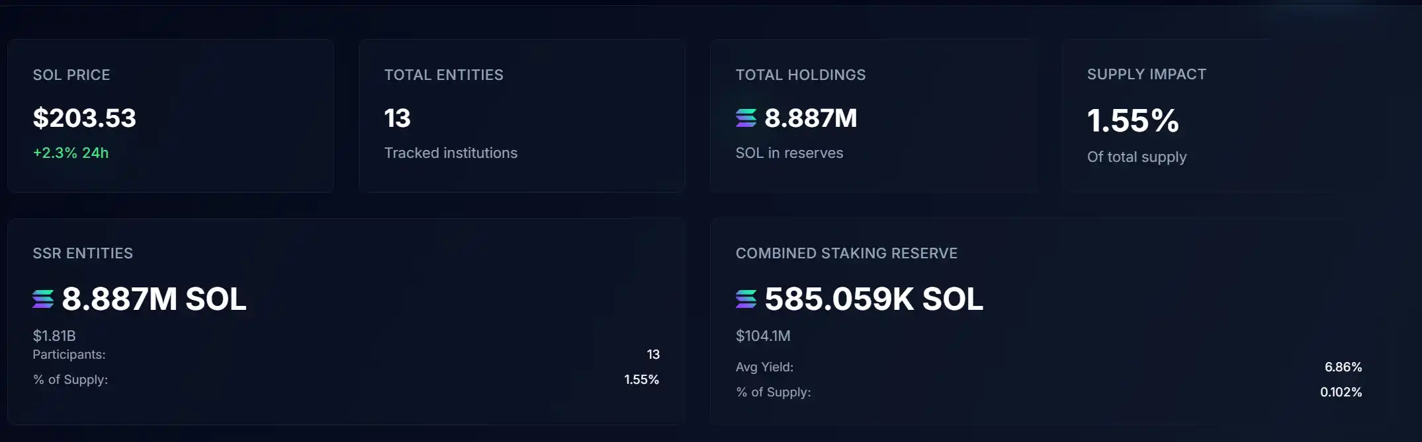Image resolution: width=1422 pixels, height=442 pixels.
Task: Click the Of total supply caption
Action: 1136,157
